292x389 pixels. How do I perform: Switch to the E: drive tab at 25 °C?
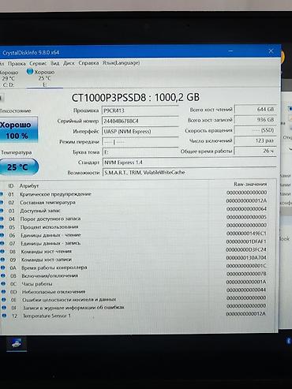pyautogui.click(x=44, y=78)
